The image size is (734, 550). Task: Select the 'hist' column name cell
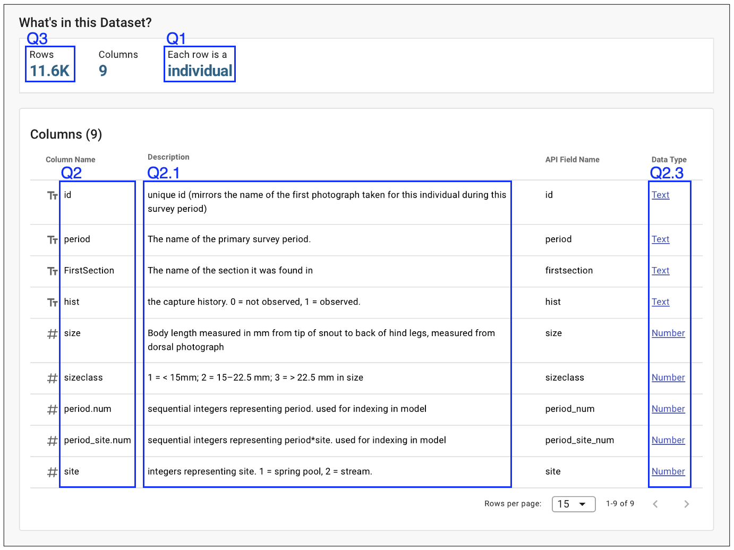tap(72, 302)
